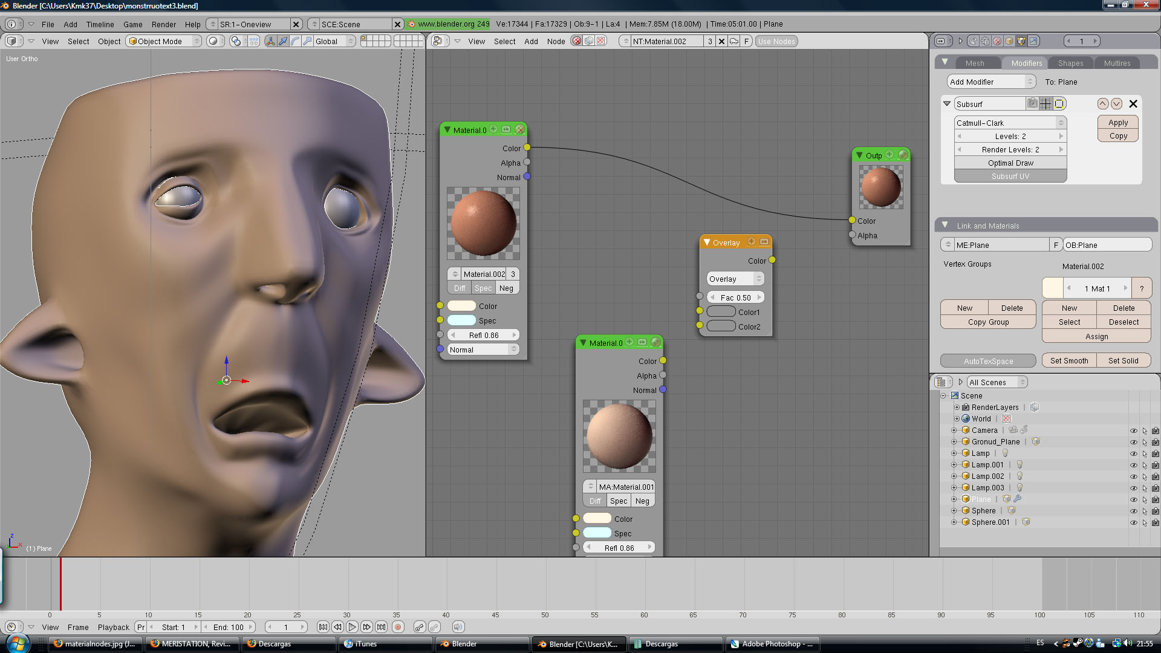This screenshot has height=653, width=1161.
Task: Click the Shading context (red sphere) icon
Action: 997,41
